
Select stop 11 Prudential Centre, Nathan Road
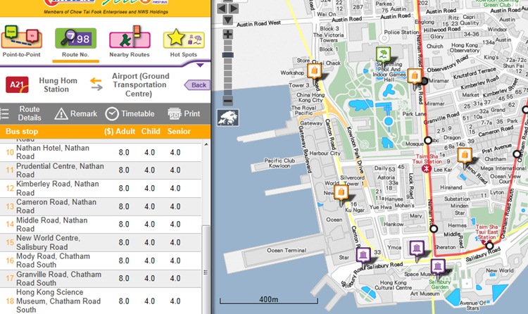coord(101,170)
